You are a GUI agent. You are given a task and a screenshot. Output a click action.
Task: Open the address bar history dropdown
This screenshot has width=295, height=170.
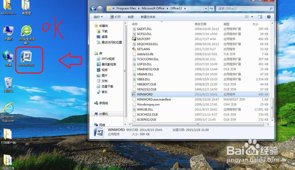206,9
